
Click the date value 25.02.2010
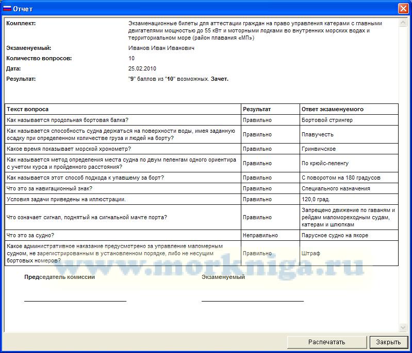(x=142, y=68)
